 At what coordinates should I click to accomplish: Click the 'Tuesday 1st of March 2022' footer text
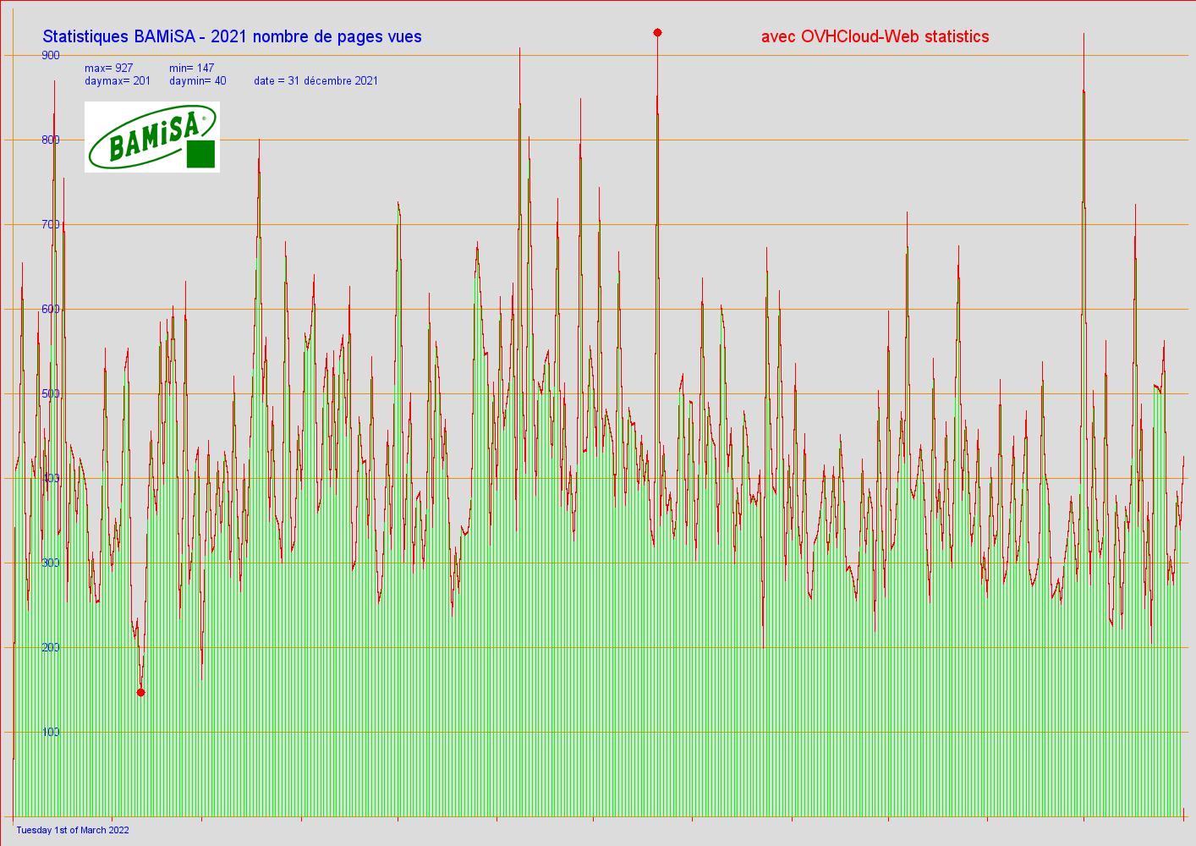point(73,830)
